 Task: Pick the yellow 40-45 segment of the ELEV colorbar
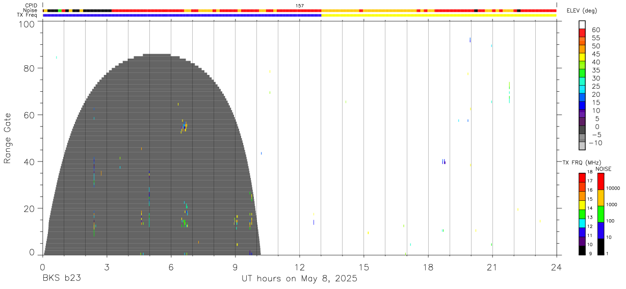(582, 58)
